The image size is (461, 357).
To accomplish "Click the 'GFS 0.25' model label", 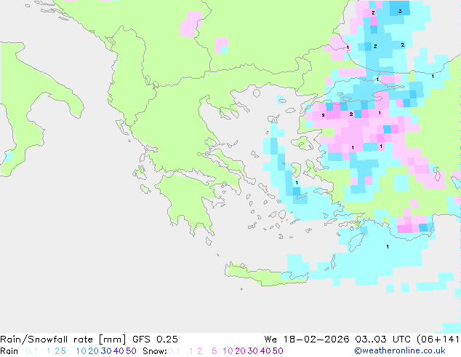I will point(155,340).
